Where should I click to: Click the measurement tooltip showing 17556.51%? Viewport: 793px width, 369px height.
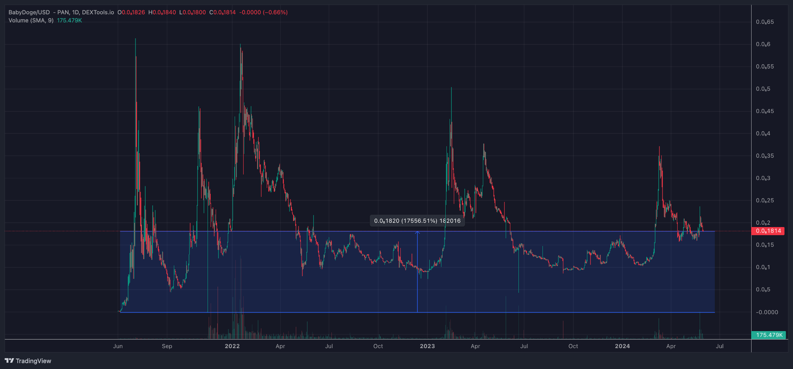[x=417, y=221]
